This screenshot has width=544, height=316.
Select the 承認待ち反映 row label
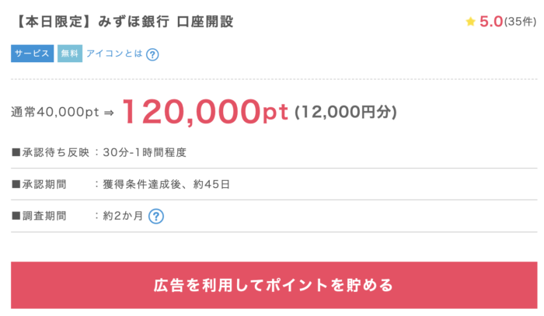(49, 152)
